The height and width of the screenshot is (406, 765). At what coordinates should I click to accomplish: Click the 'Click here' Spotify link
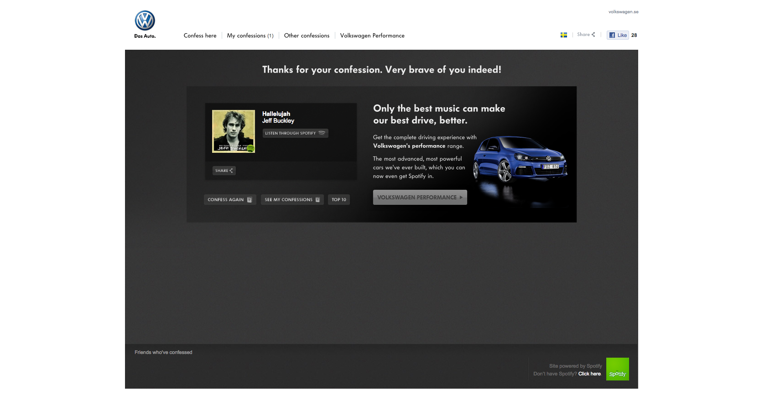click(x=589, y=374)
